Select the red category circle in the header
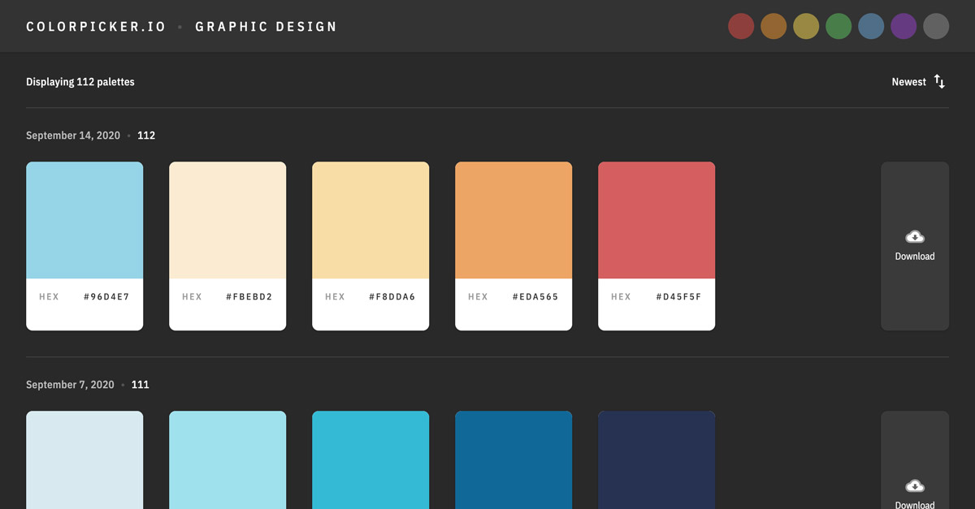This screenshot has width=975, height=509. point(741,26)
